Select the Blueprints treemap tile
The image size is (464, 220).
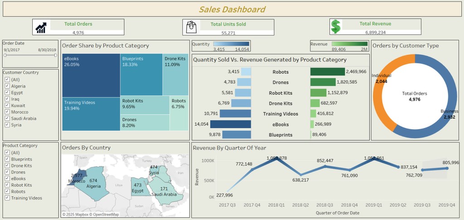tap(141, 74)
